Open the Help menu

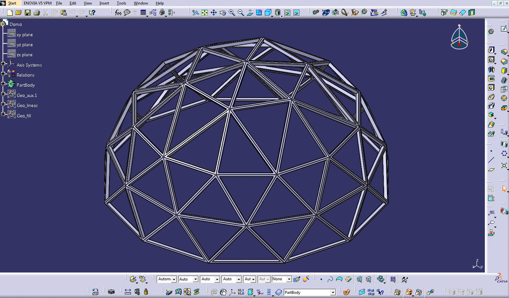(x=159, y=3)
